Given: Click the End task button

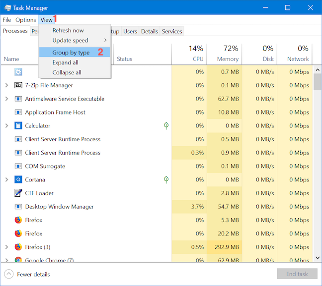Looking at the screenshot, I should tap(297, 274).
